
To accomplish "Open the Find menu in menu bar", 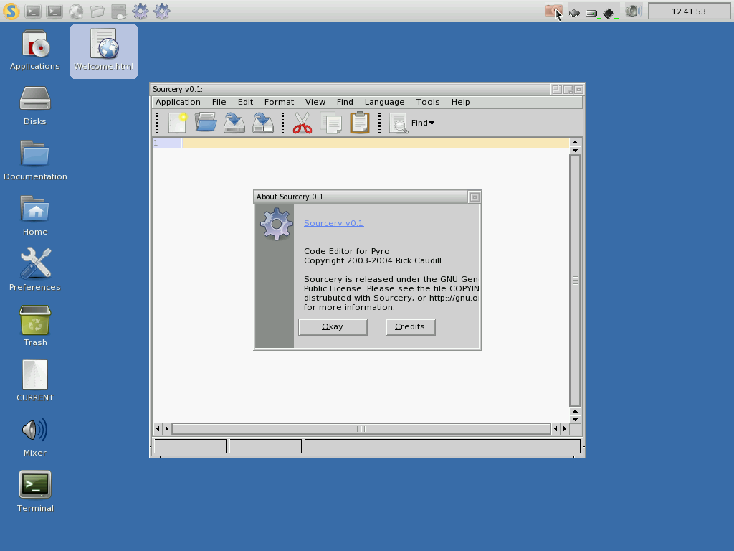I will 345,102.
